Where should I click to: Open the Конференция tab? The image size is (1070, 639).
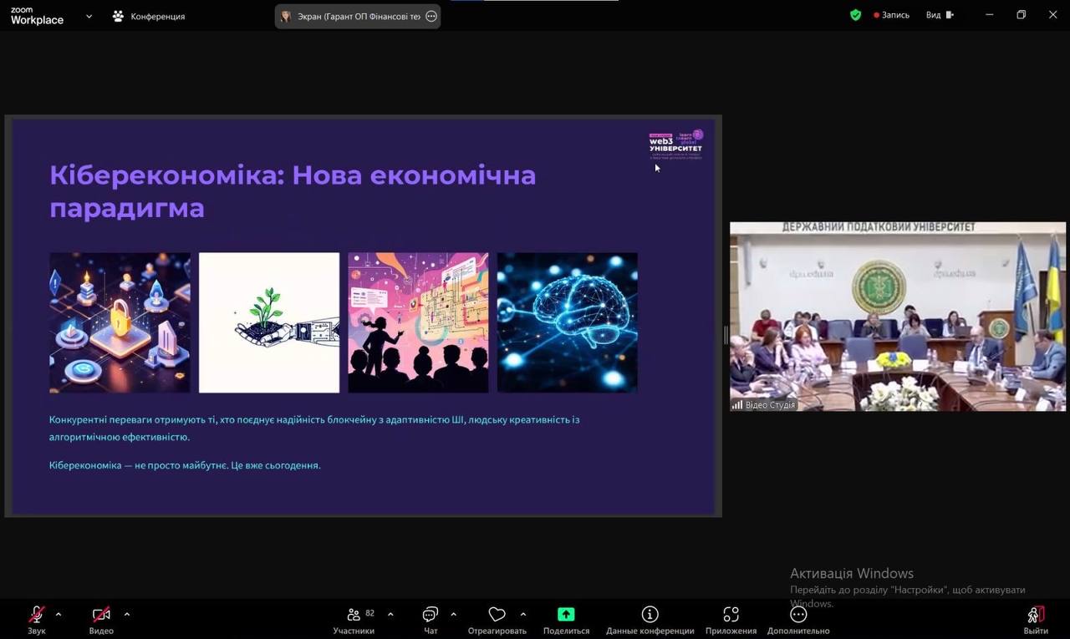point(149,16)
